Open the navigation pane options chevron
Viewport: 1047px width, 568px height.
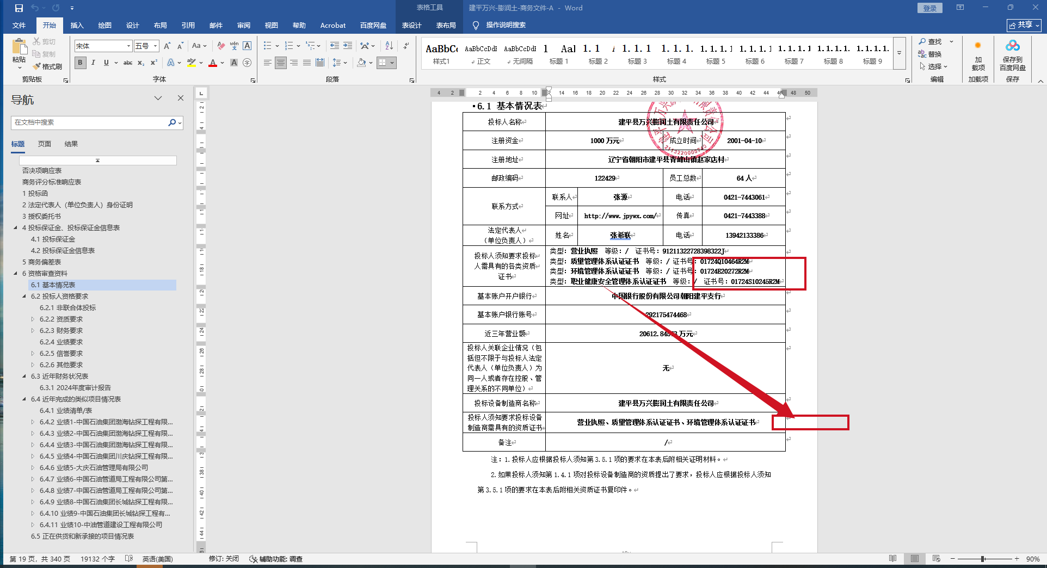pyautogui.click(x=158, y=98)
